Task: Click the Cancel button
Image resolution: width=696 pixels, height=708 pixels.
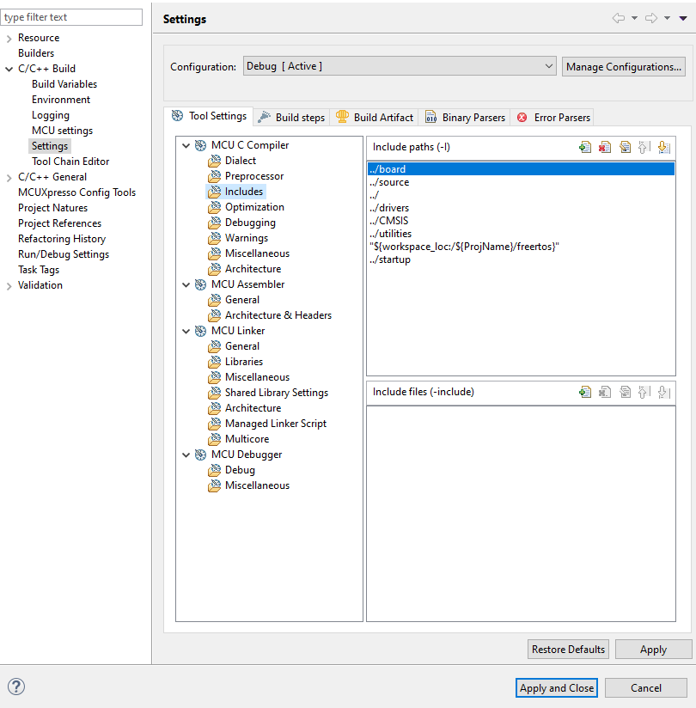Action: 646,687
